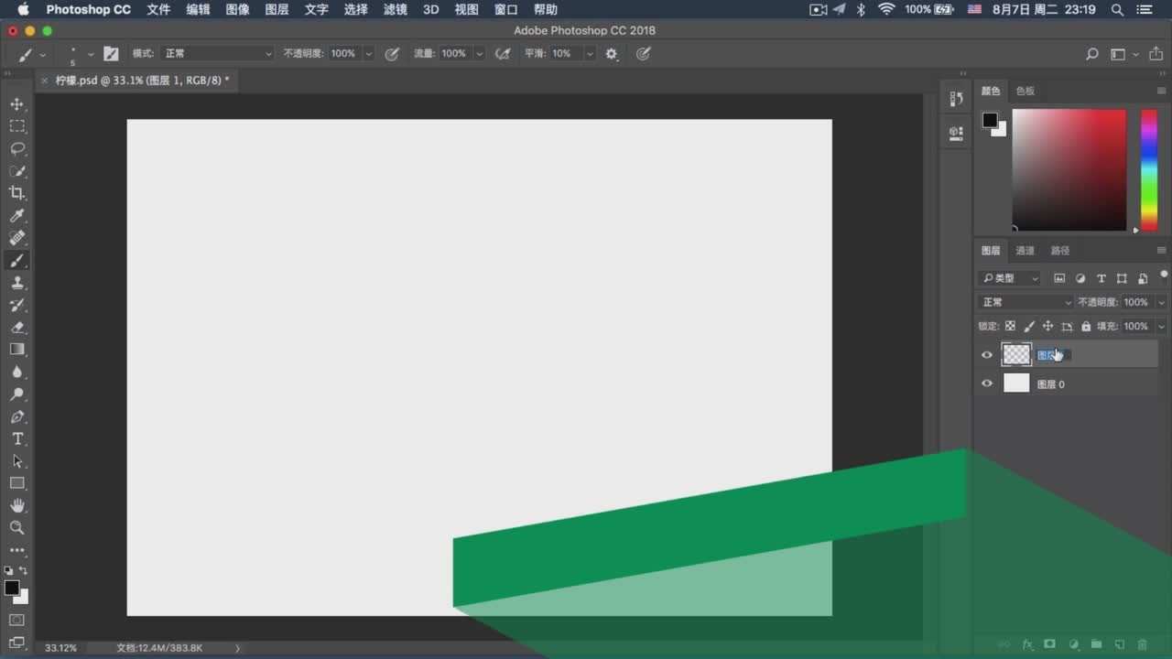
Task: Switch to the 通道 tab
Action: coord(1025,251)
